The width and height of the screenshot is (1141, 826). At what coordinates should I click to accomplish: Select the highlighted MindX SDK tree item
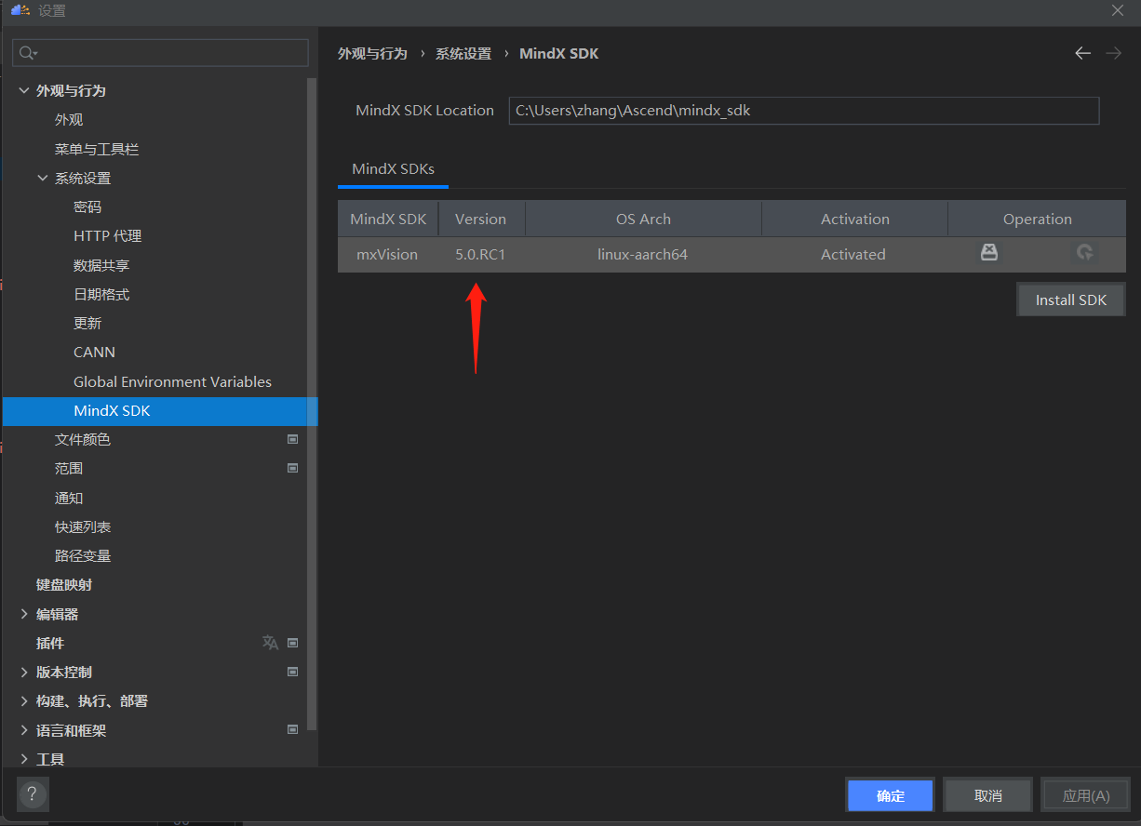(x=160, y=411)
